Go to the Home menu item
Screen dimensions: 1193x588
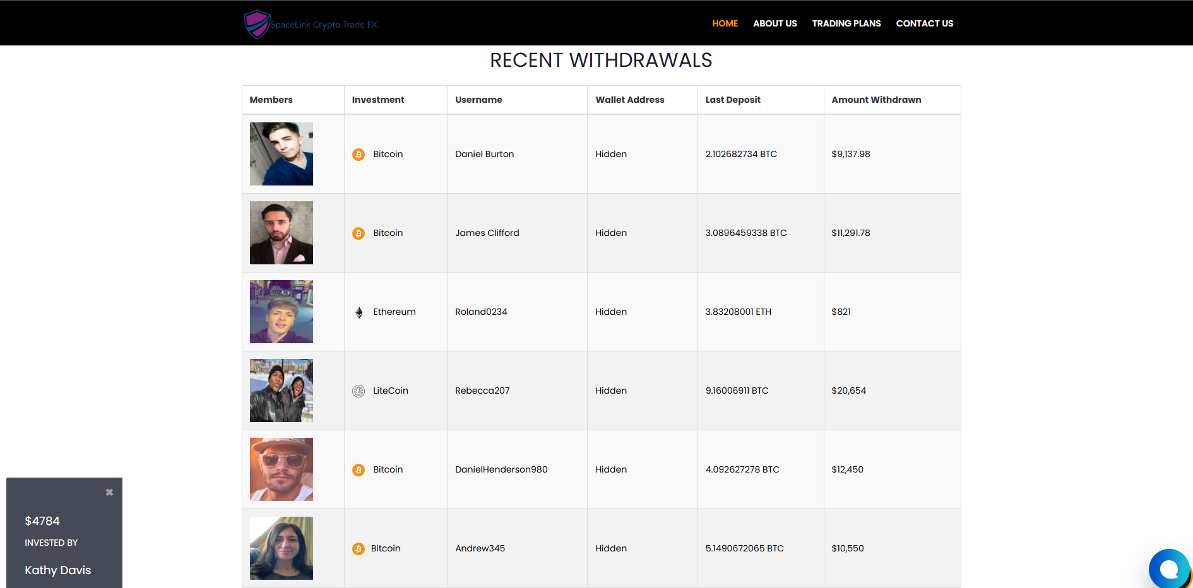(x=725, y=23)
